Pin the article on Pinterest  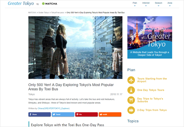pyautogui.click(x=86, y=114)
